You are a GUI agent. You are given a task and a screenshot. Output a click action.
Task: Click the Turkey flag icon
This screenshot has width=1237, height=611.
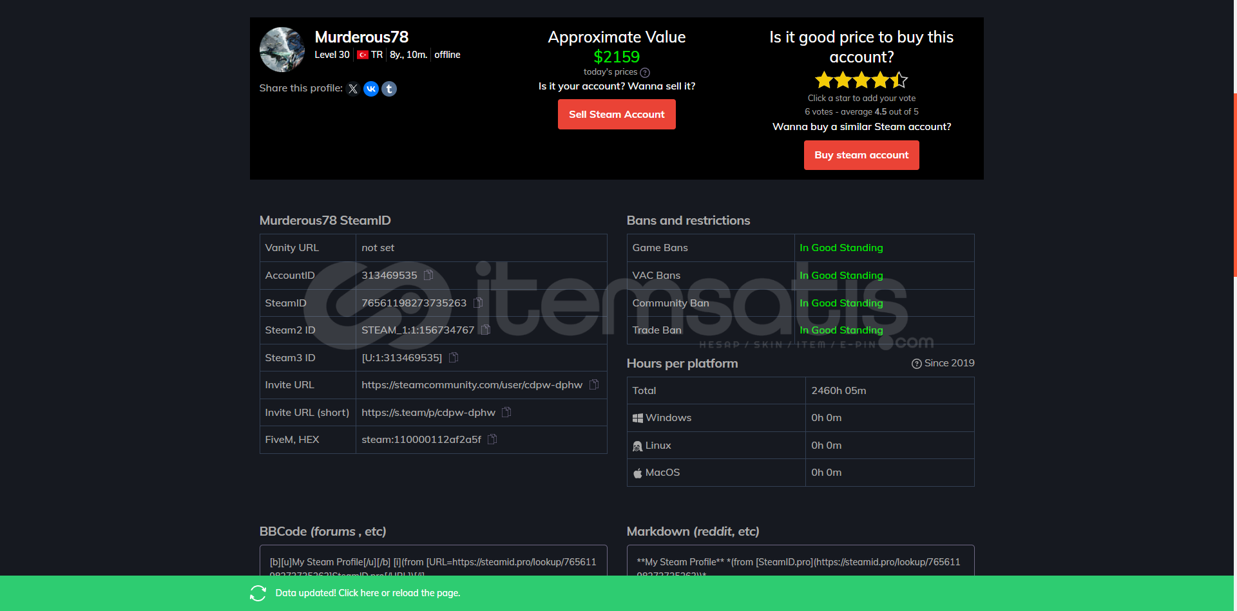click(363, 55)
